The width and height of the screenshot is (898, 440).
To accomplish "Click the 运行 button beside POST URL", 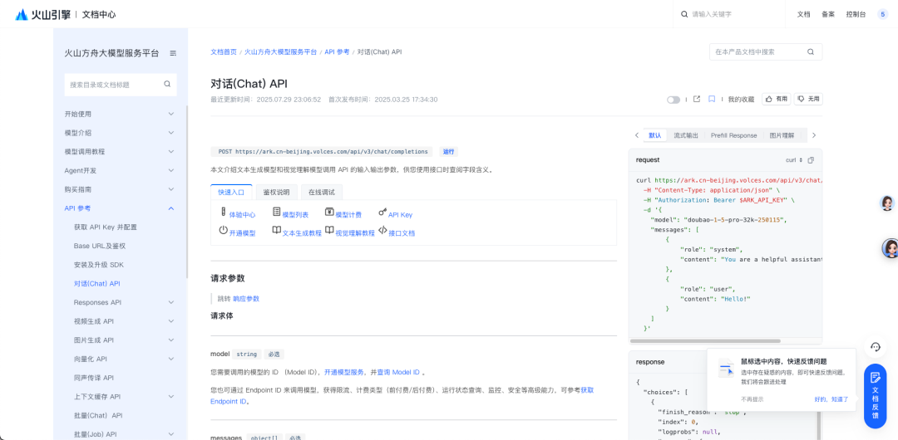I will tap(448, 152).
